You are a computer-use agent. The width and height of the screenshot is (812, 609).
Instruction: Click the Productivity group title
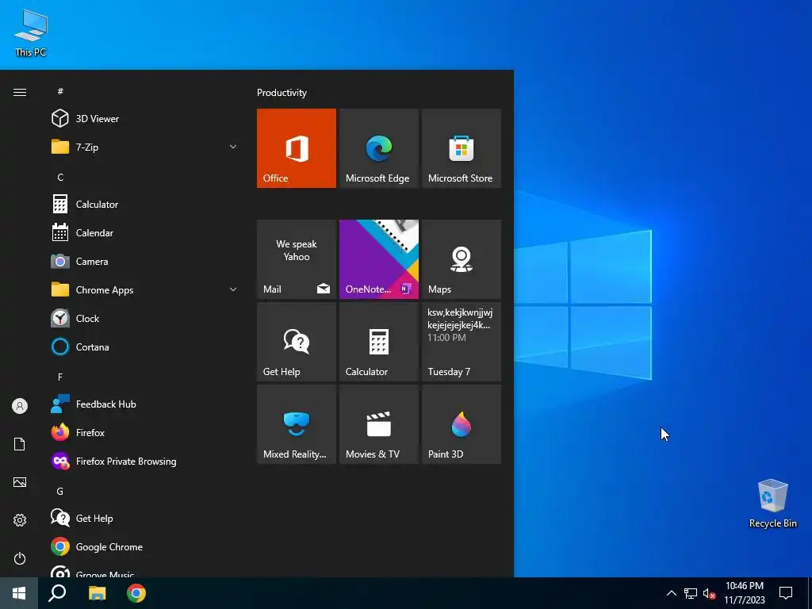tap(282, 93)
